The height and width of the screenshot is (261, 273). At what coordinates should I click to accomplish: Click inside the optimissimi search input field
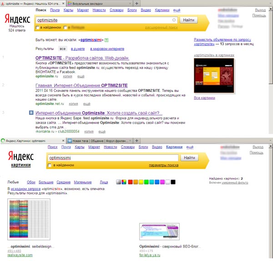pyautogui.click(x=113, y=158)
